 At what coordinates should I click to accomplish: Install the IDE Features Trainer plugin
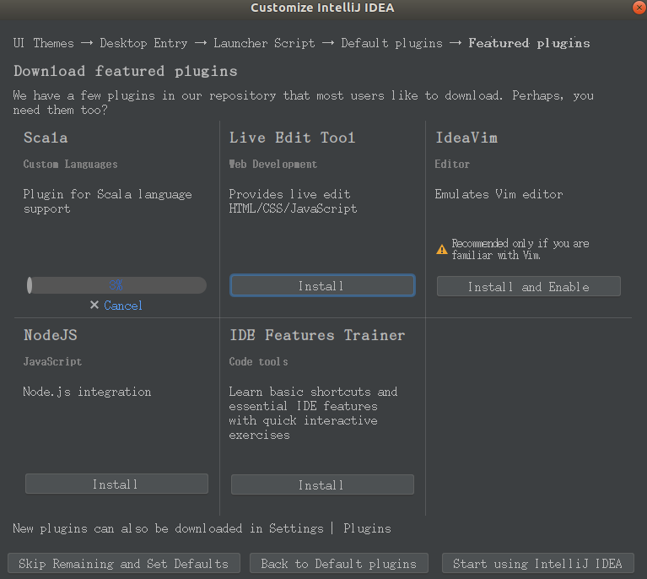coord(322,484)
